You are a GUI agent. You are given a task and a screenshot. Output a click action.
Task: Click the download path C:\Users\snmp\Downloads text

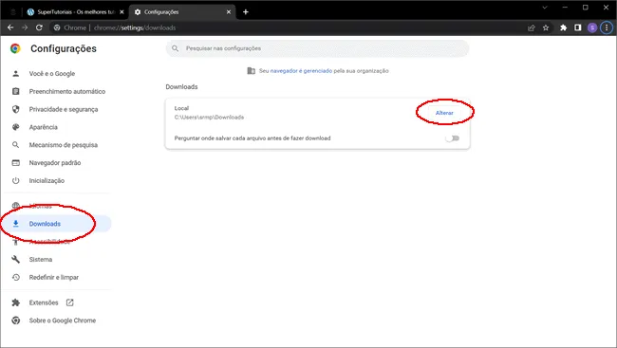[x=209, y=118]
